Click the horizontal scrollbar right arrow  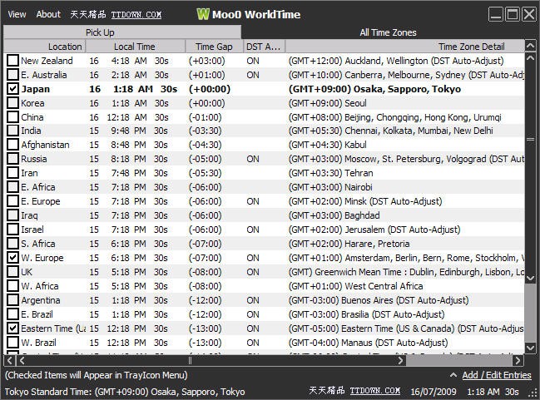pyautogui.click(x=400, y=360)
